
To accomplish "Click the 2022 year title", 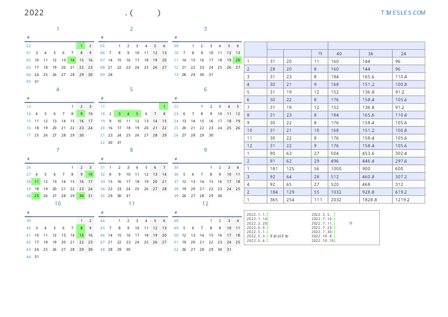I will [34, 13].
